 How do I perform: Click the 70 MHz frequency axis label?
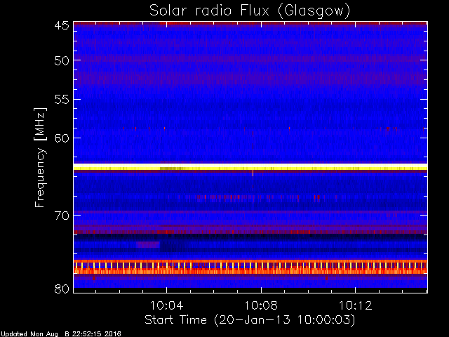(62, 216)
